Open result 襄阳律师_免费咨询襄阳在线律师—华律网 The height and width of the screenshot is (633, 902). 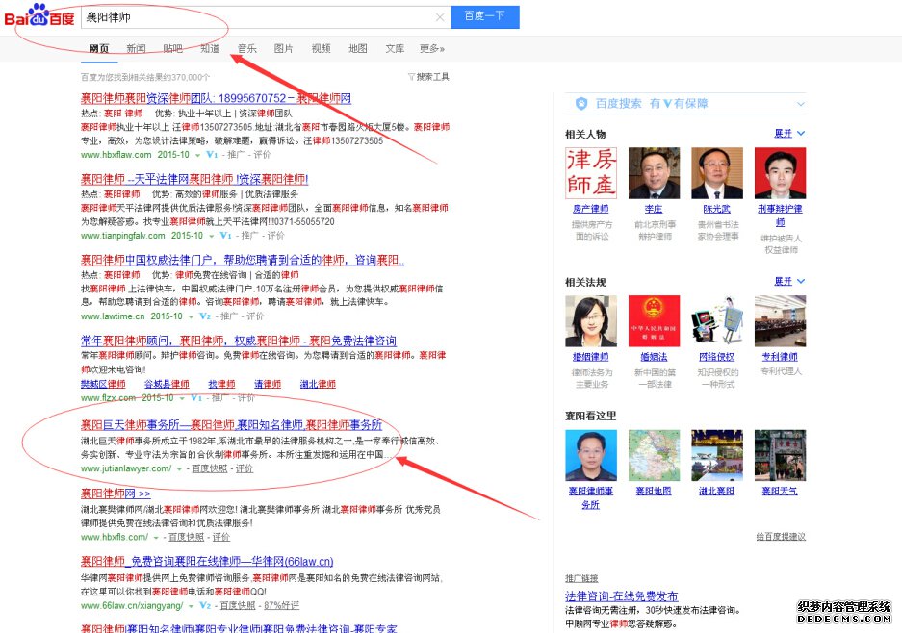[x=207, y=561]
